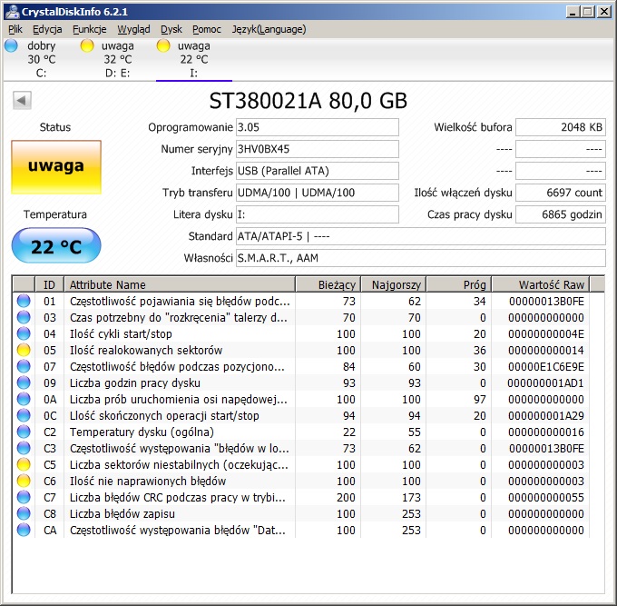
Task: Click the CrystalDiskInfo title bar app icon
Action: coord(12,12)
